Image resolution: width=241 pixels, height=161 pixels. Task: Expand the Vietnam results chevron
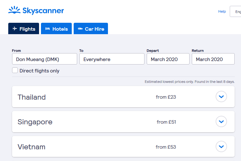pos(221,146)
